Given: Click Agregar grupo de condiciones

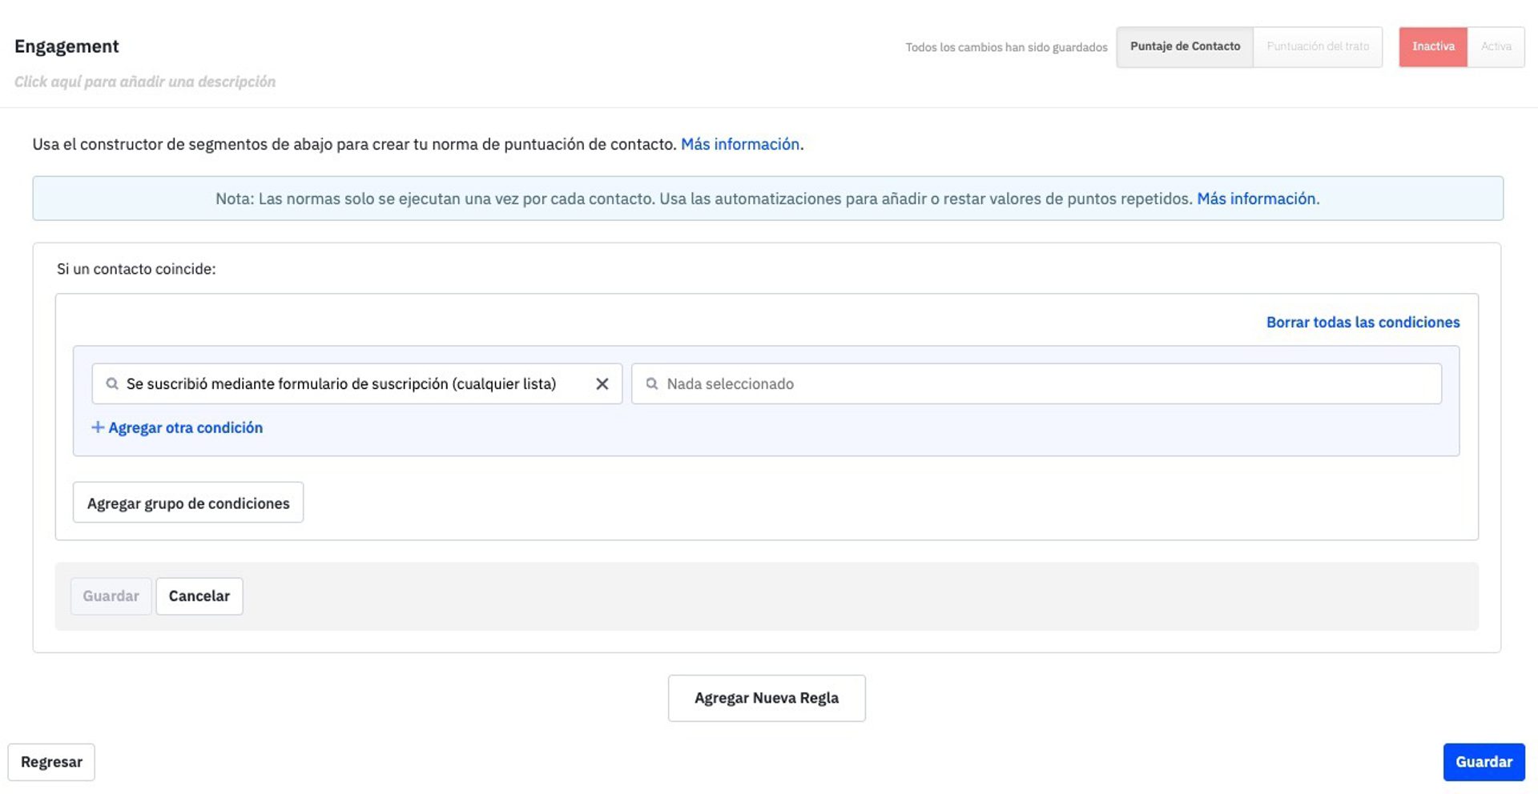Looking at the screenshot, I should pyautogui.click(x=188, y=503).
